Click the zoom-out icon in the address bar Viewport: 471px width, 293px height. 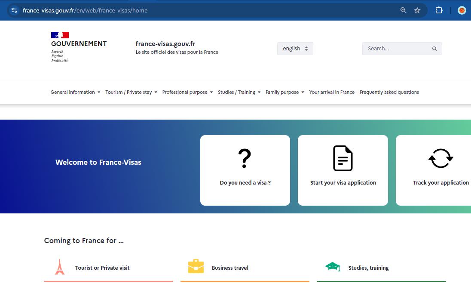coord(403,10)
